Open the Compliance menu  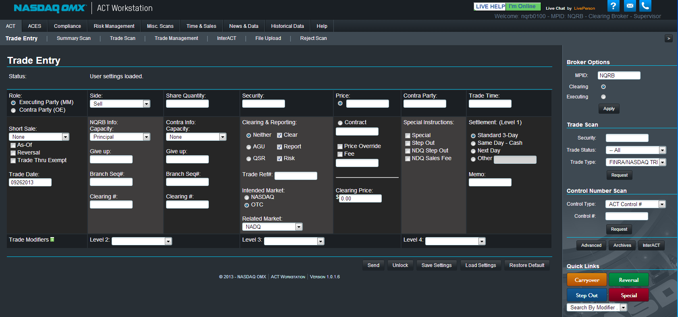(67, 26)
